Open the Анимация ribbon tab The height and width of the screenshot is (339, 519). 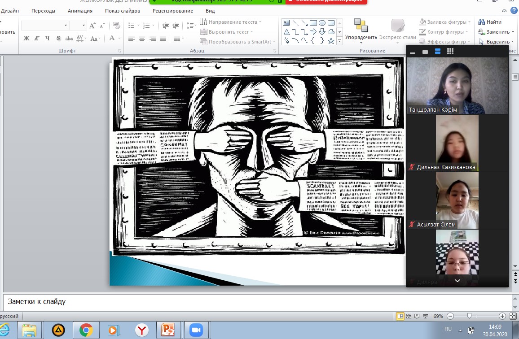pyautogui.click(x=80, y=11)
